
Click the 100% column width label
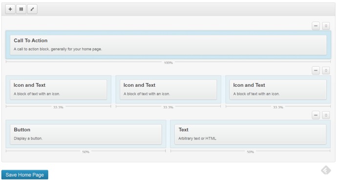(169, 63)
